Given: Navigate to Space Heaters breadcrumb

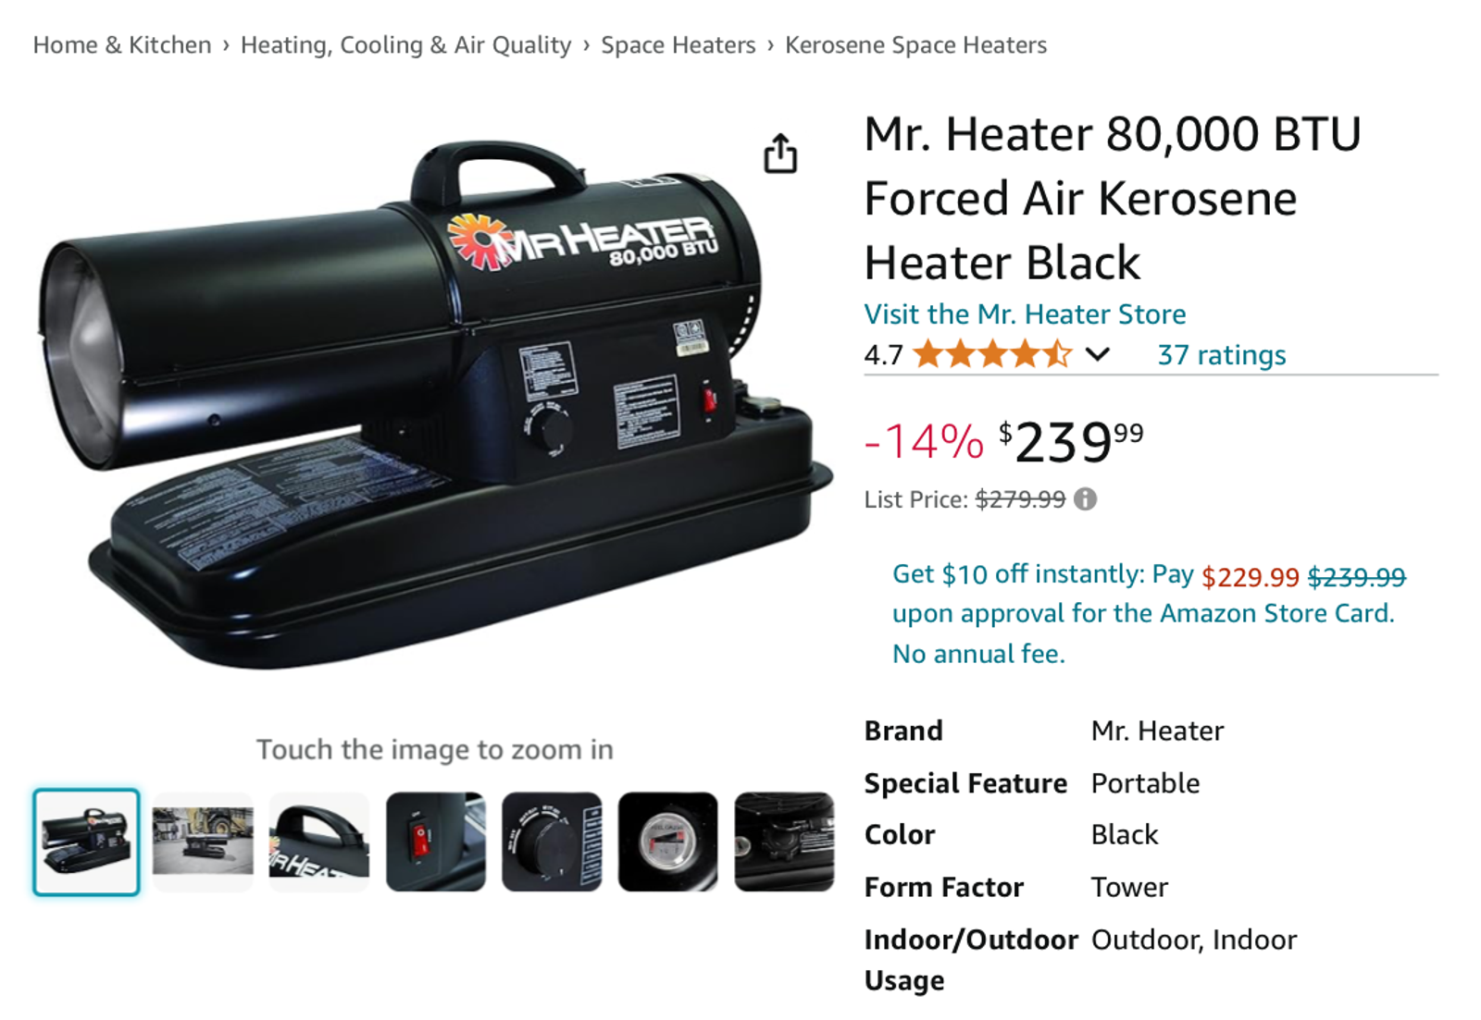Looking at the screenshot, I should pyautogui.click(x=678, y=45).
